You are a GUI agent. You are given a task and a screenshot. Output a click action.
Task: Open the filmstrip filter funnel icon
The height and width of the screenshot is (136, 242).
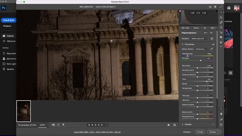63,125
